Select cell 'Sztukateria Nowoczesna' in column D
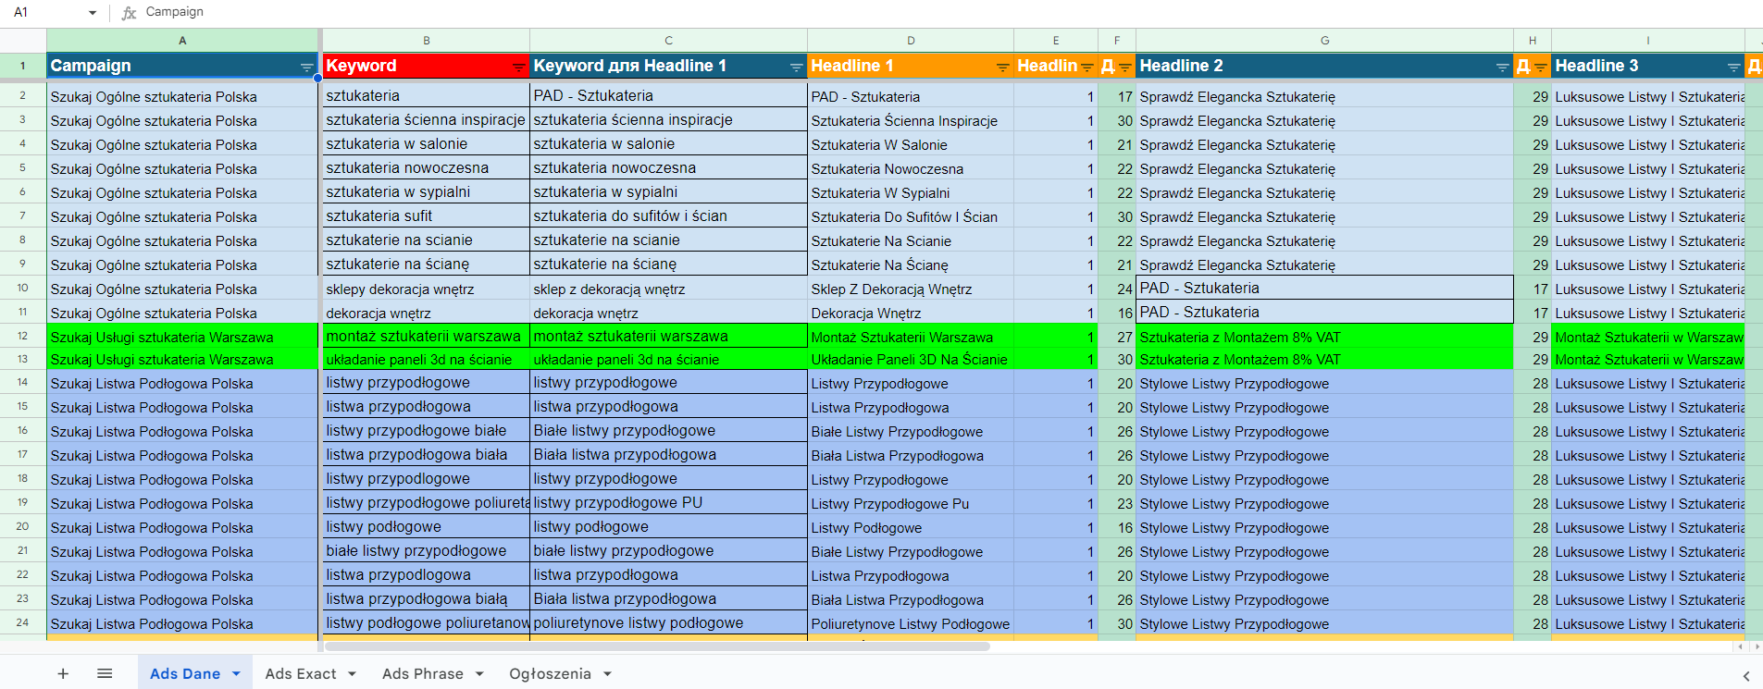 coord(911,168)
